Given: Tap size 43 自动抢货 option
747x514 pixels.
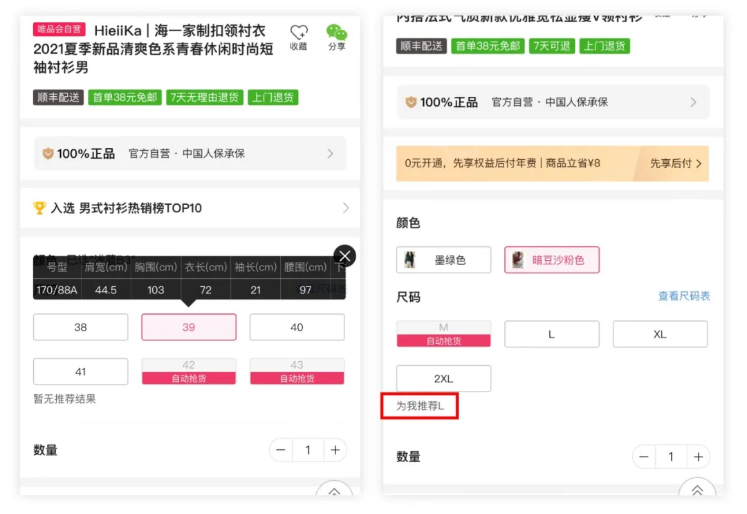Looking at the screenshot, I should click(x=297, y=371).
